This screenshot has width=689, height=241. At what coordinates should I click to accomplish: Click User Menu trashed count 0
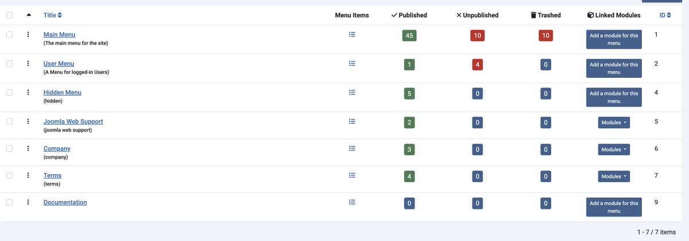click(545, 65)
